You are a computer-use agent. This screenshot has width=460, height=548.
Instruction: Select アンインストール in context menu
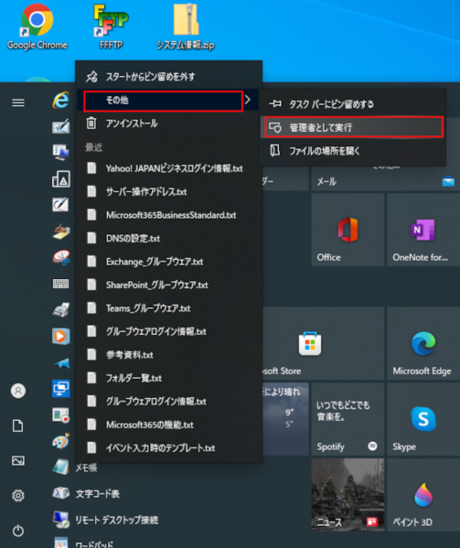169,124
